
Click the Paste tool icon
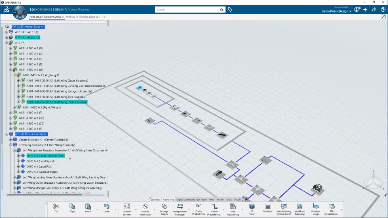[x=88, y=206]
